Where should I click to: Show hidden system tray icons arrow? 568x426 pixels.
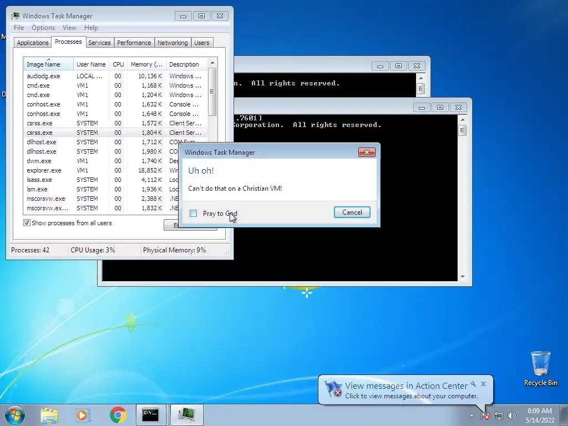[471, 415]
